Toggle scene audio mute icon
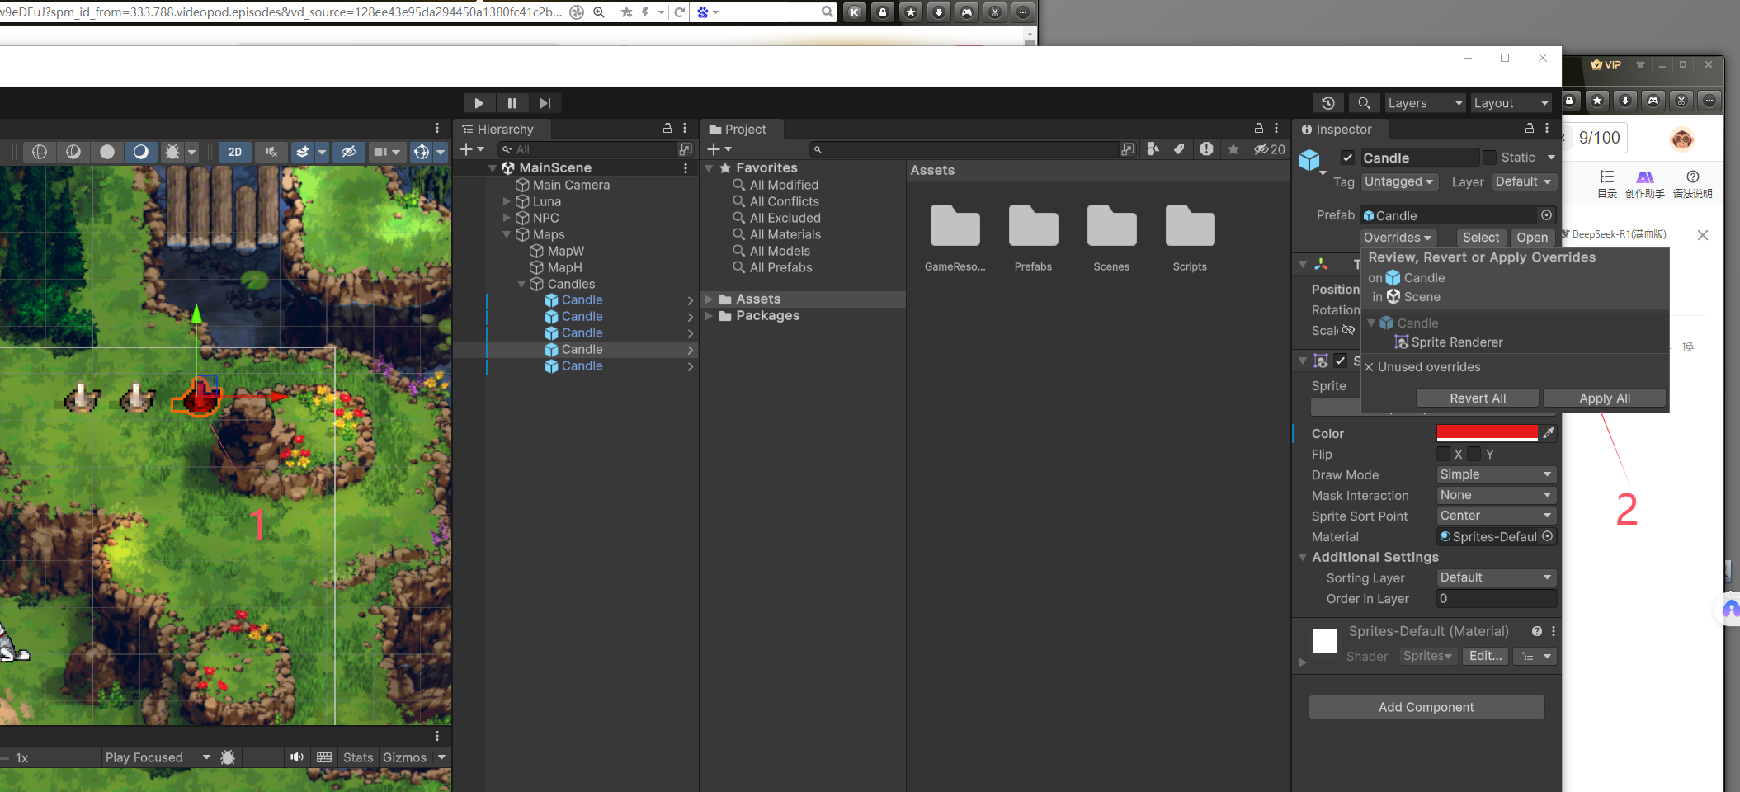The height and width of the screenshot is (792, 1740). click(x=271, y=152)
